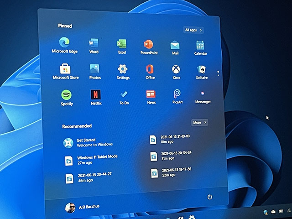Open the News app
The image size is (292, 219).
tap(151, 97)
